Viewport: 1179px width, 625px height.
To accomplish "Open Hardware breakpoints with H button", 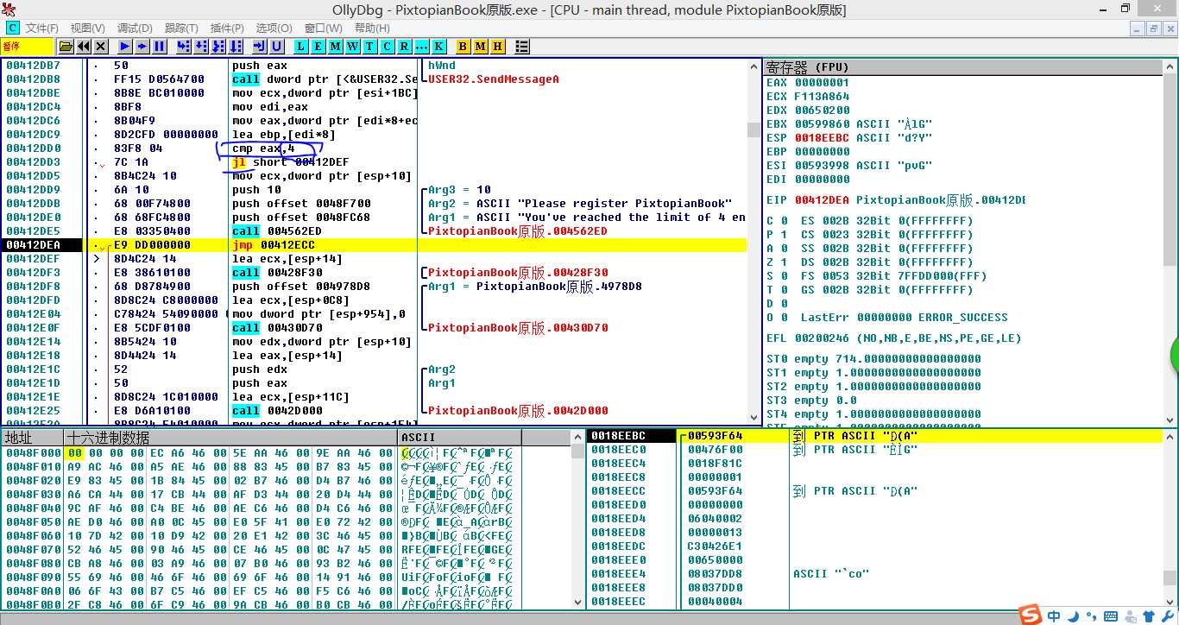I will (x=498, y=47).
